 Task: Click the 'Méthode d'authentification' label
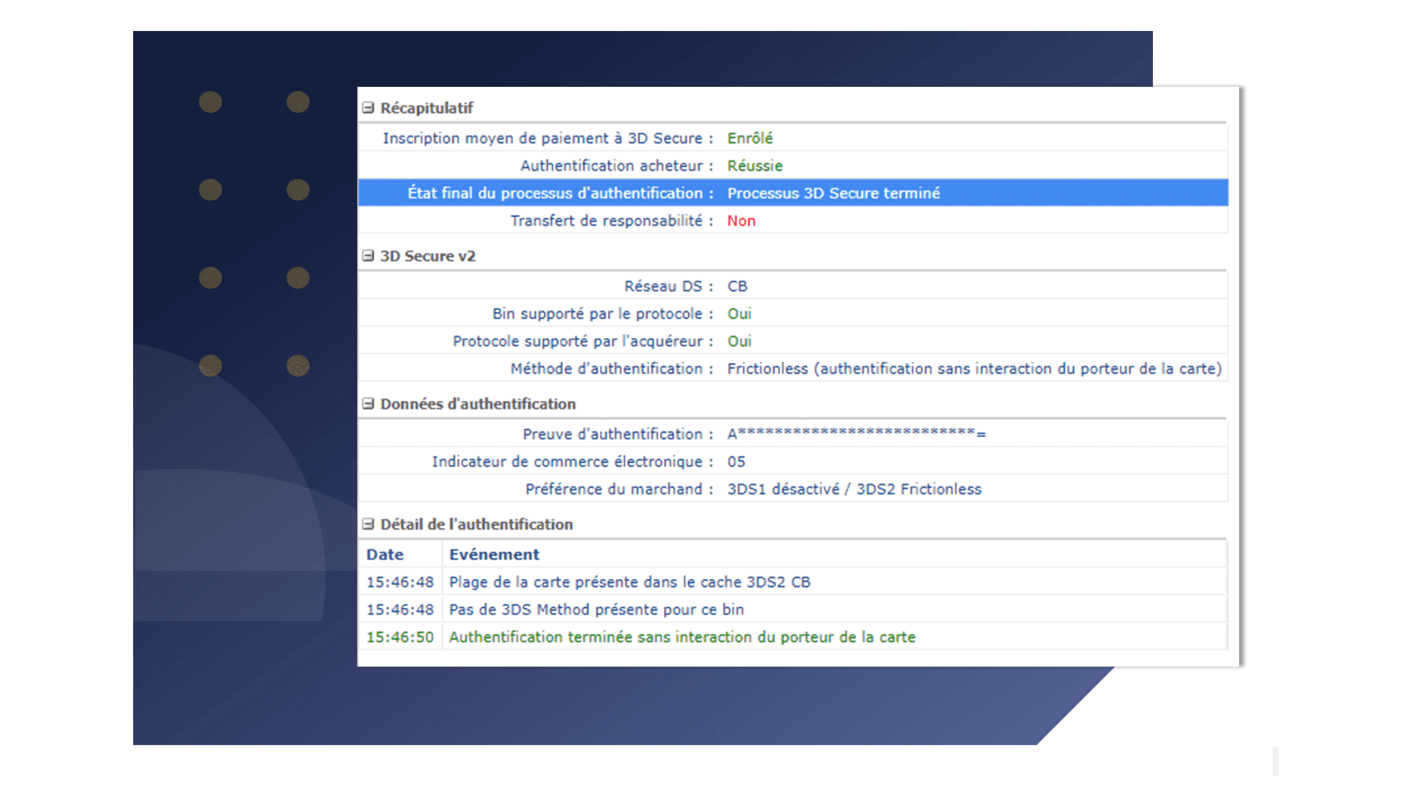(x=612, y=368)
